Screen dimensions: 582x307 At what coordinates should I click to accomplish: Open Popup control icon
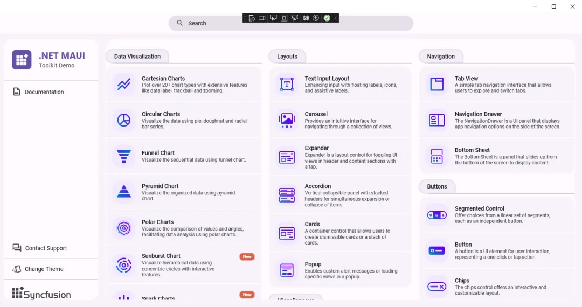pyautogui.click(x=287, y=270)
